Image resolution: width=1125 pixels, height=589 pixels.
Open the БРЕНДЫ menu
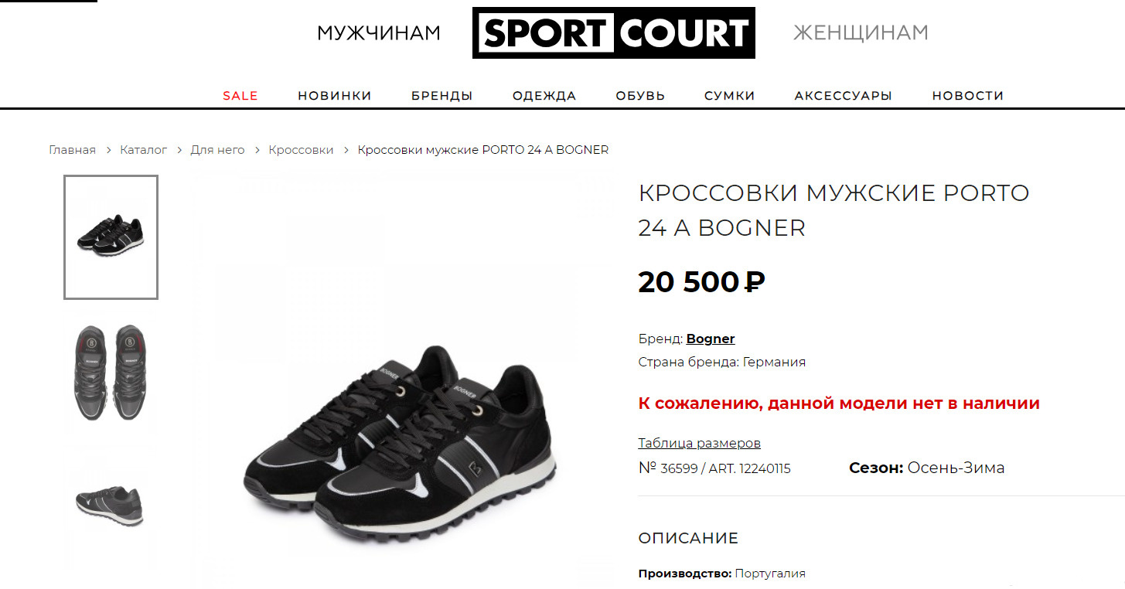pyautogui.click(x=442, y=96)
